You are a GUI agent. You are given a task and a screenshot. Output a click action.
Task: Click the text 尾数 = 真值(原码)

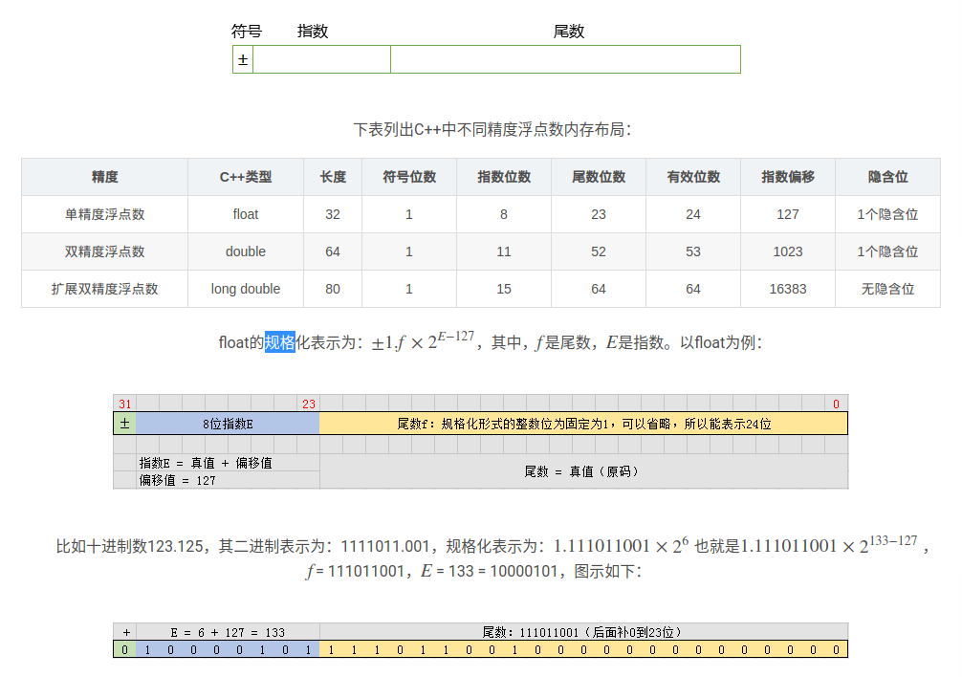point(581,471)
